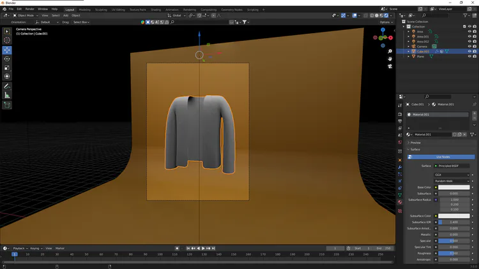The width and height of the screenshot is (479, 269).
Task: Hide Area light in viewport
Action: (469, 31)
